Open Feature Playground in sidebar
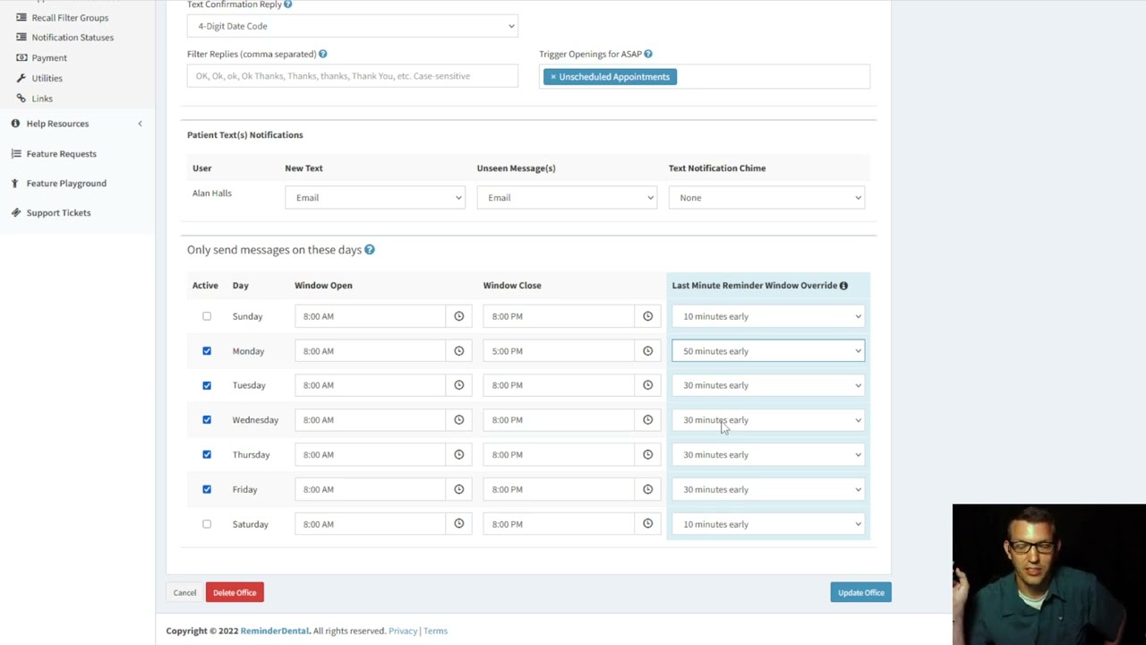Viewport: 1146px width, 645px height. click(66, 184)
